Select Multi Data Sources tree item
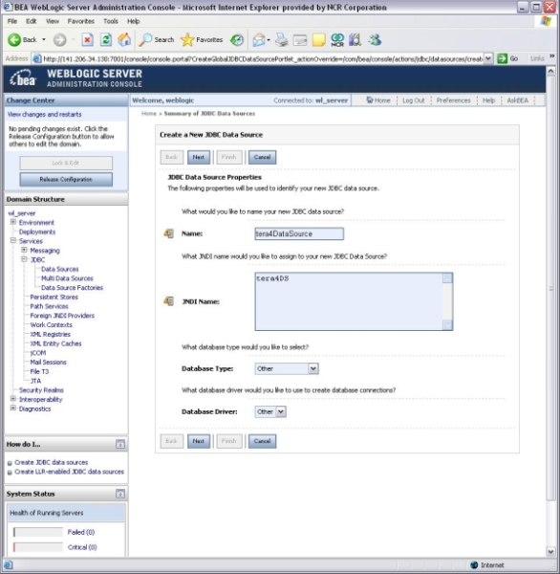This screenshot has height=574, width=560. 67,278
